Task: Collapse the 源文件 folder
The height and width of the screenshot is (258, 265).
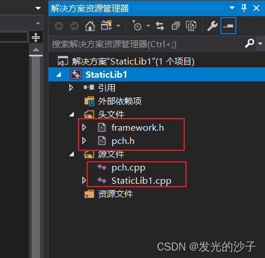Action: click(72, 154)
